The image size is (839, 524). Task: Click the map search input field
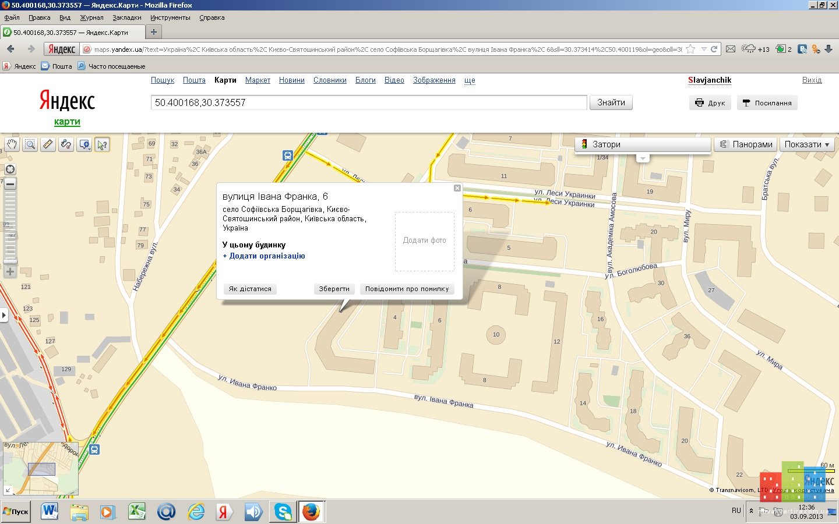click(x=369, y=102)
